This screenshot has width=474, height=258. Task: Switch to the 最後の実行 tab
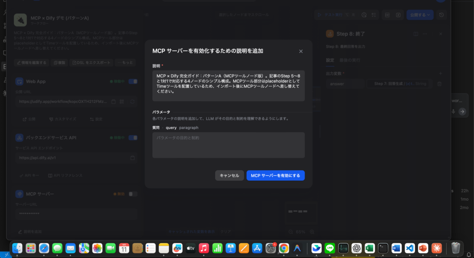(350, 60)
